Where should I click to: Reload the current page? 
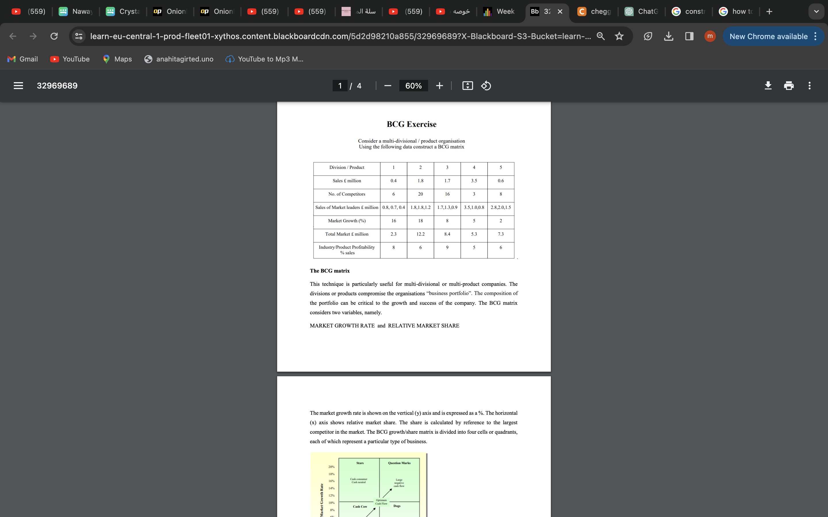[x=54, y=36]
